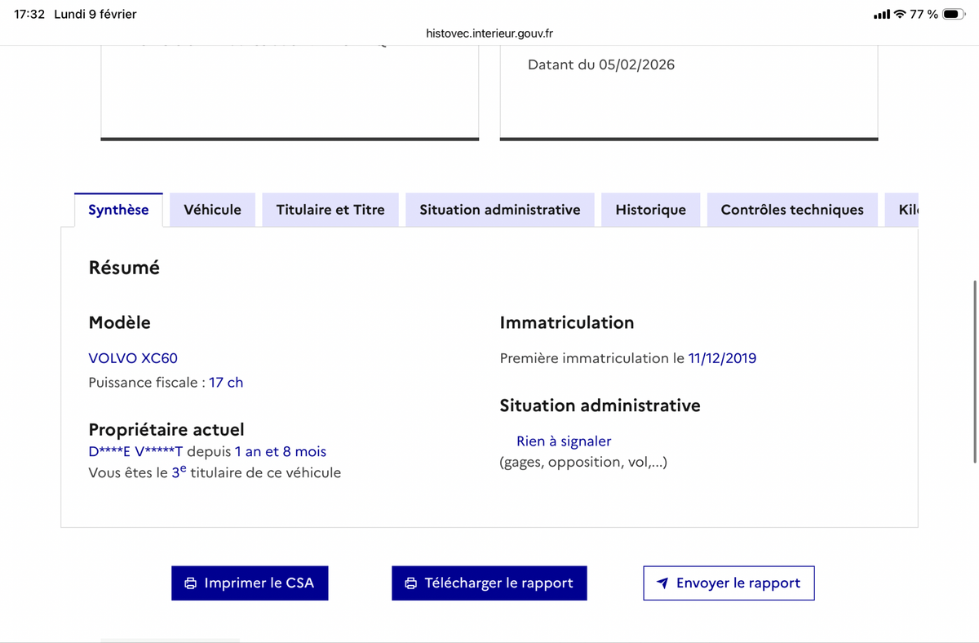
Task: Select the Historique tab
Action: [x=650, y=210]
